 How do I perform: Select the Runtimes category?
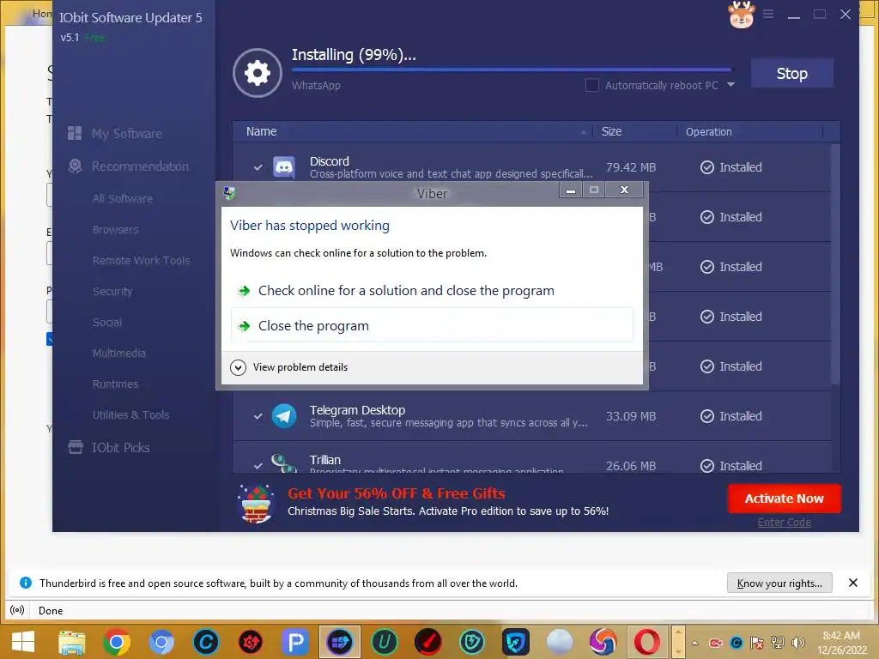pyautogui.click(x=116, y=384)
